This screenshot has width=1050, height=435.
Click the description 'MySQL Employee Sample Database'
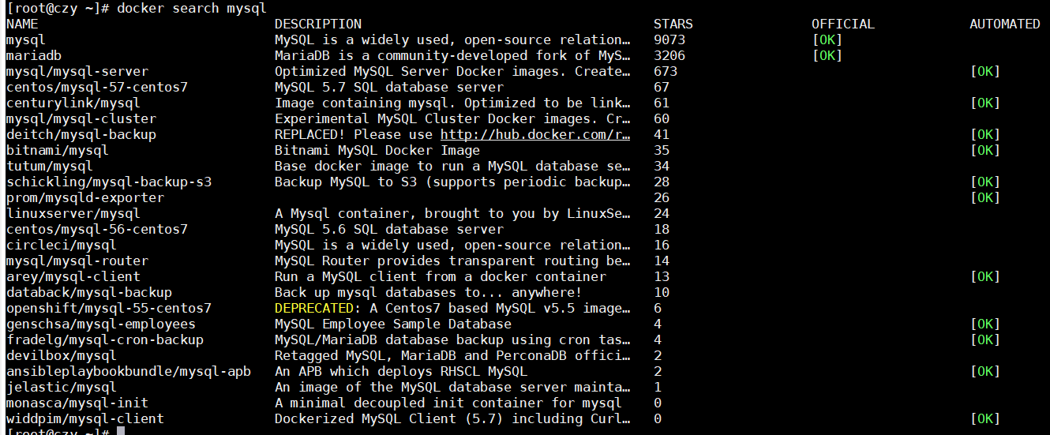pos(393,324)
